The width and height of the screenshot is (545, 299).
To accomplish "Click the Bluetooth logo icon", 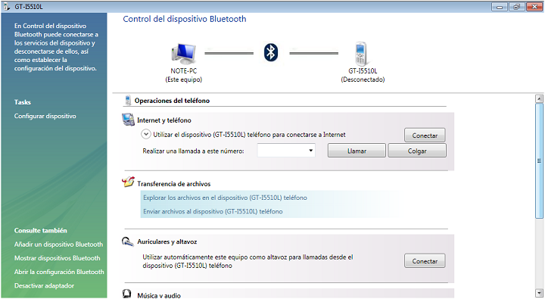I will point(271,52).
